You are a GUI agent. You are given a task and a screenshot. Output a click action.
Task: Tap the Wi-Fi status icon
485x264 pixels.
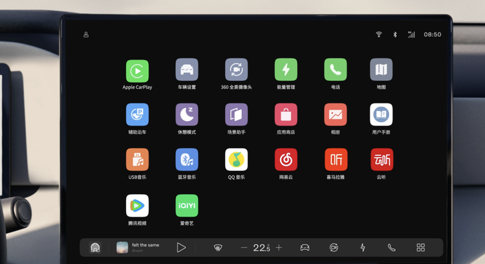point(378,34)
